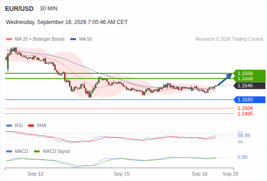Click the RSI value 58.99 label
Viewport: 267px width, 181px height.
click(x=243, y=136)
